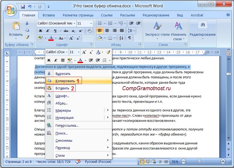Toggle Italic in the ribbon Font group
The image size is (234, 168).
[x=48, y=31]
